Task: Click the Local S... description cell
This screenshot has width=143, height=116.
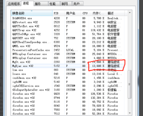Action: 115,74
